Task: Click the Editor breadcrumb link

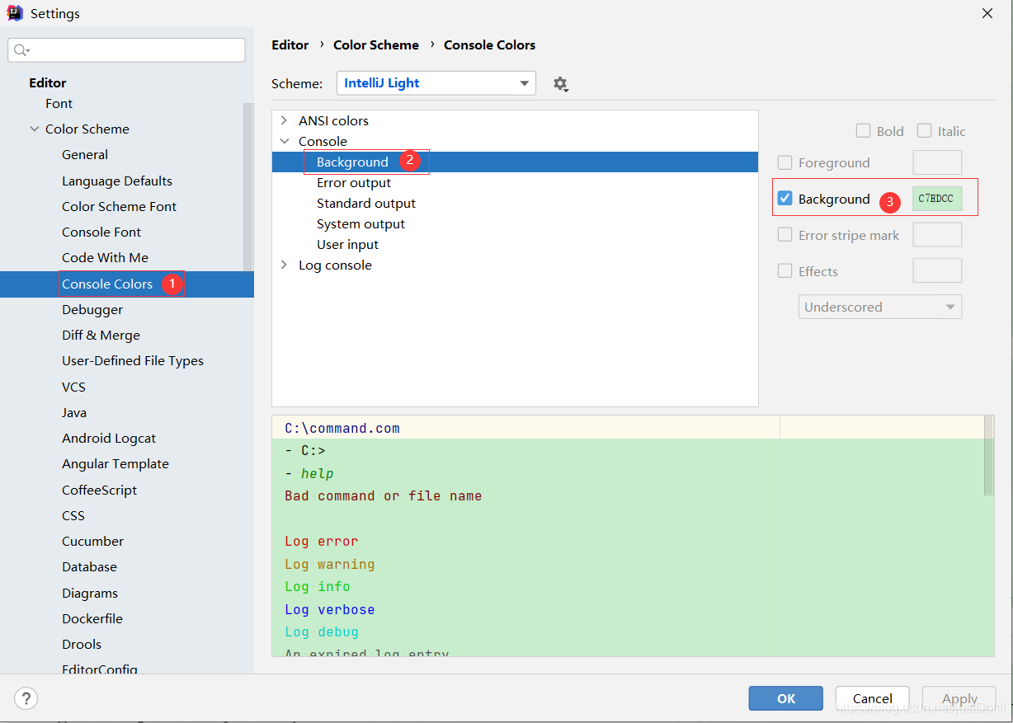Action: coord(290,45)
